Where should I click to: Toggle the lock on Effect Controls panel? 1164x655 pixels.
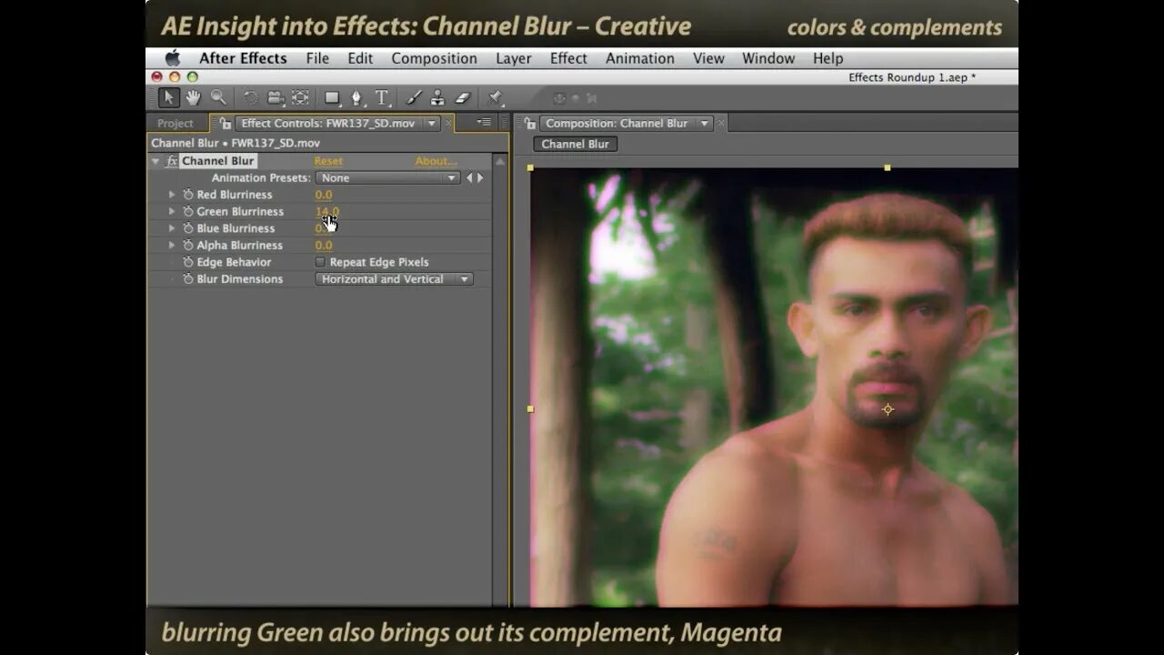click(x=226, y=123)
